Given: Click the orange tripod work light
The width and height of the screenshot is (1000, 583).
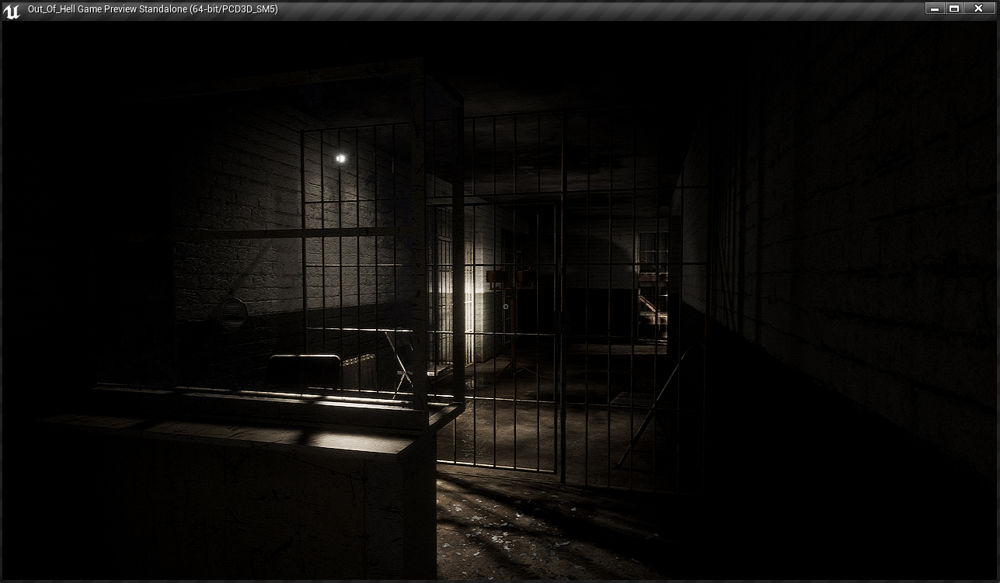Looking at the screenshot, I should point(511,277).
